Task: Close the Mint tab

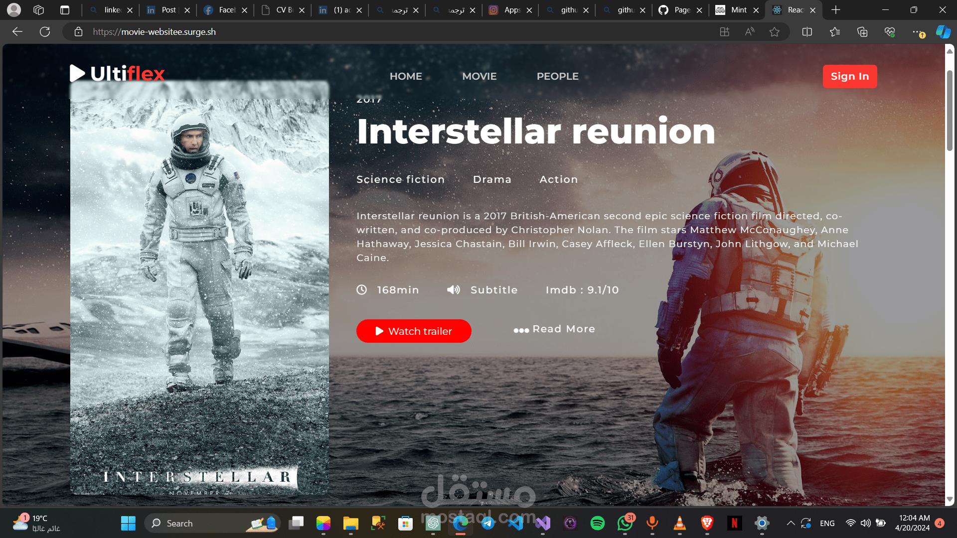Action: 756,10
